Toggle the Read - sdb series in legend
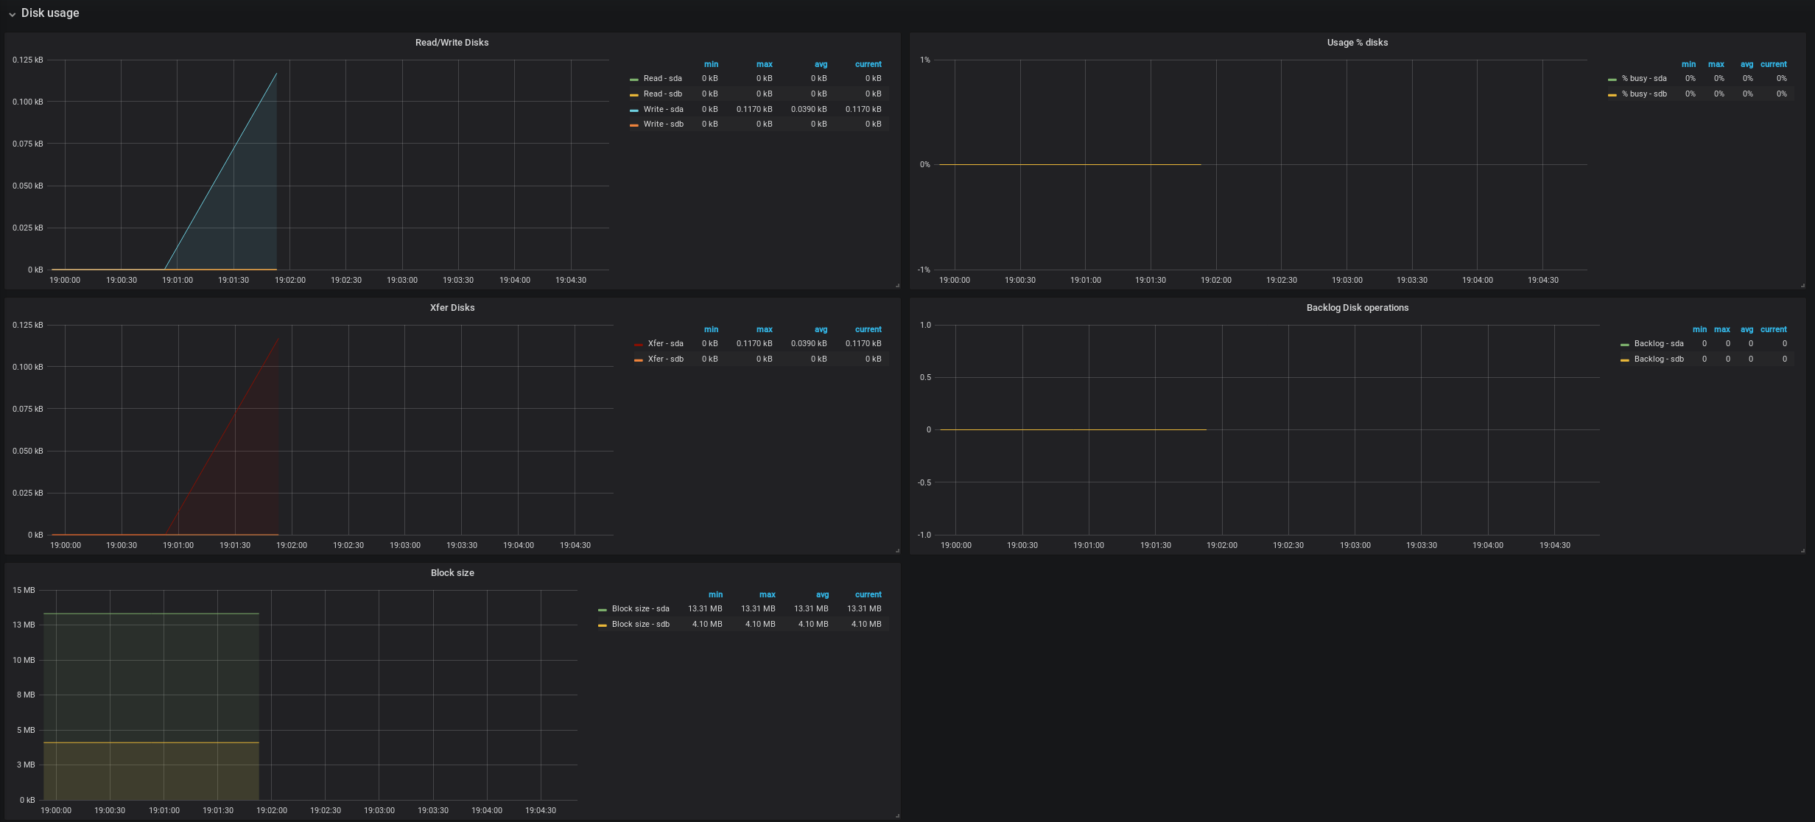 coord(662,94)
